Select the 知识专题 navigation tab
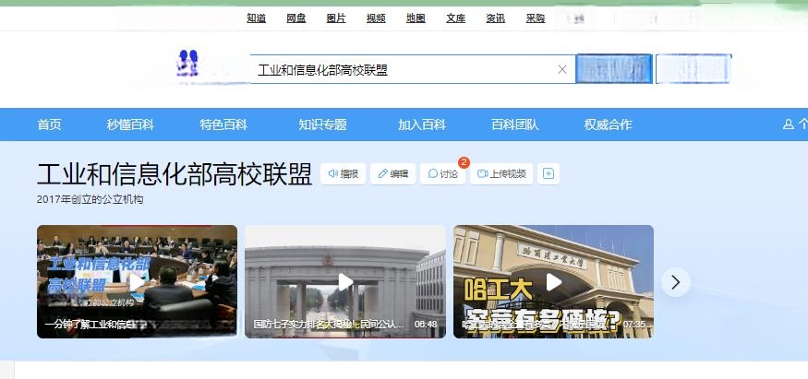 point(322,124)
